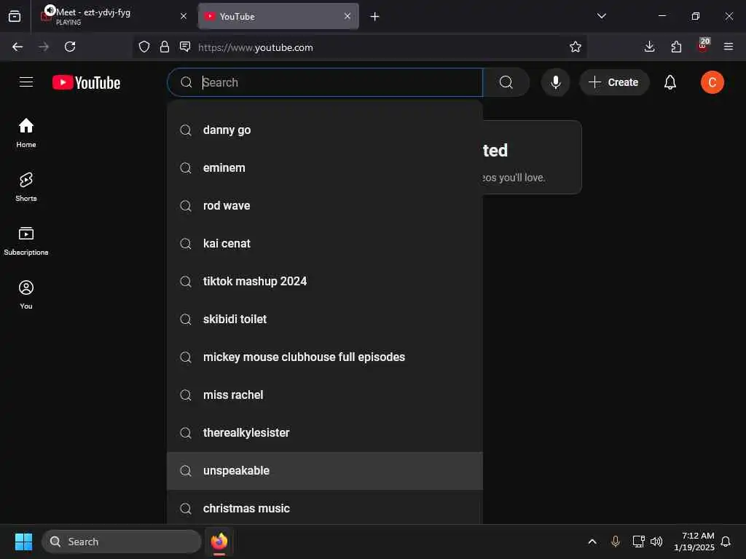746x559 pixels.
Task: Select the 'tiktok mashup 2024' suggestion
Action: point(325,282)
